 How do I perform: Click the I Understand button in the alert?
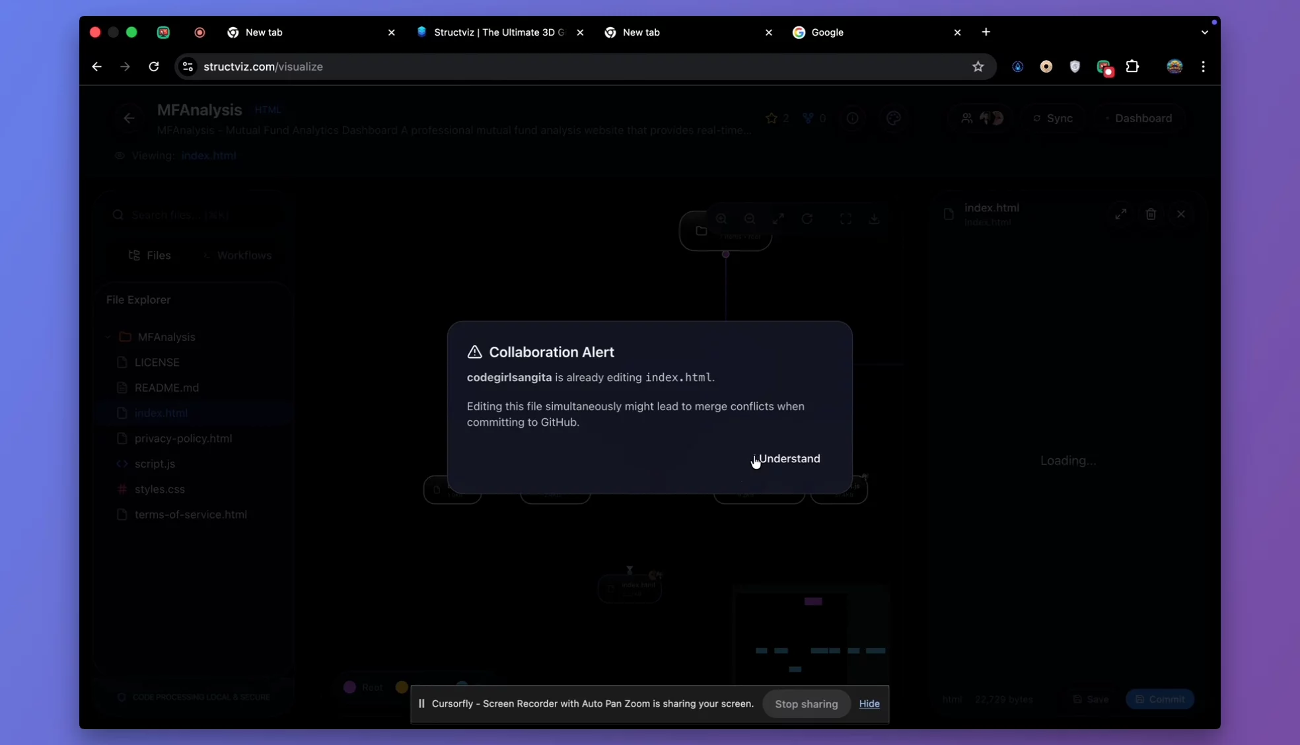click(x=786, y=458)
